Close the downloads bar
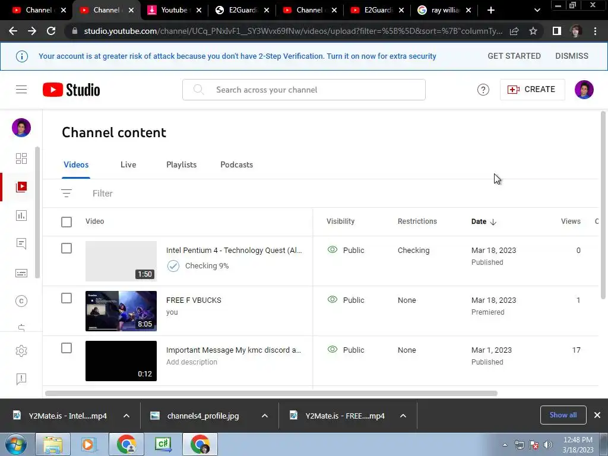 coord(597,415)
